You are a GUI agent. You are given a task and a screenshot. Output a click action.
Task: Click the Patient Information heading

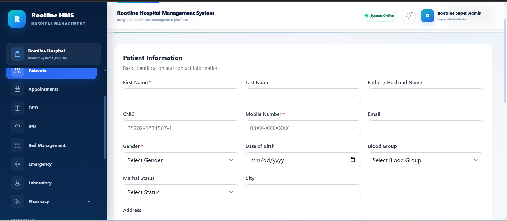point(153,58)
